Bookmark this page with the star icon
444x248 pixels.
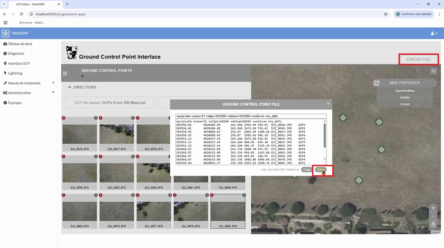pos(385,14)
